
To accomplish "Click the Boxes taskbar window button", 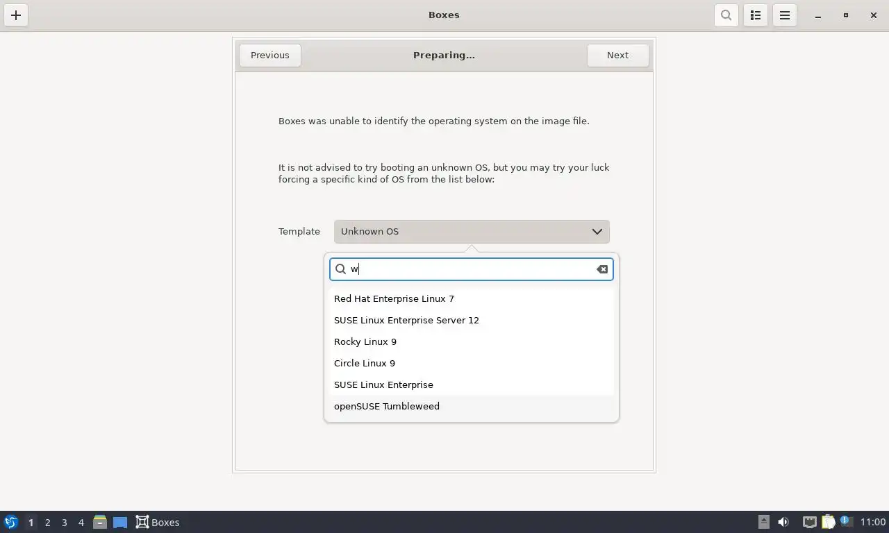I will (x=158, y=522).
